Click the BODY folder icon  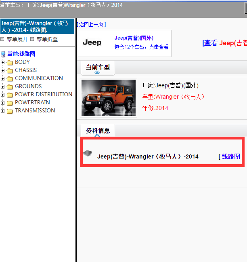pyautogui.click(x=10, y=63)
